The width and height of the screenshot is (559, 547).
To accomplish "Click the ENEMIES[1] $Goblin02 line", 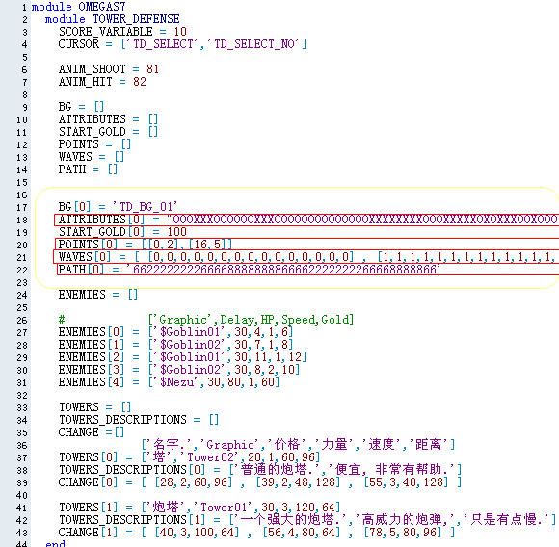I will click(176, 345).
